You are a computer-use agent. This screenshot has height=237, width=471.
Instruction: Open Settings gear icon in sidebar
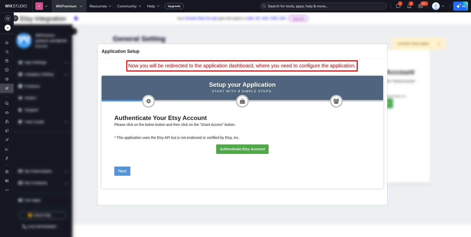click(7, 171)
